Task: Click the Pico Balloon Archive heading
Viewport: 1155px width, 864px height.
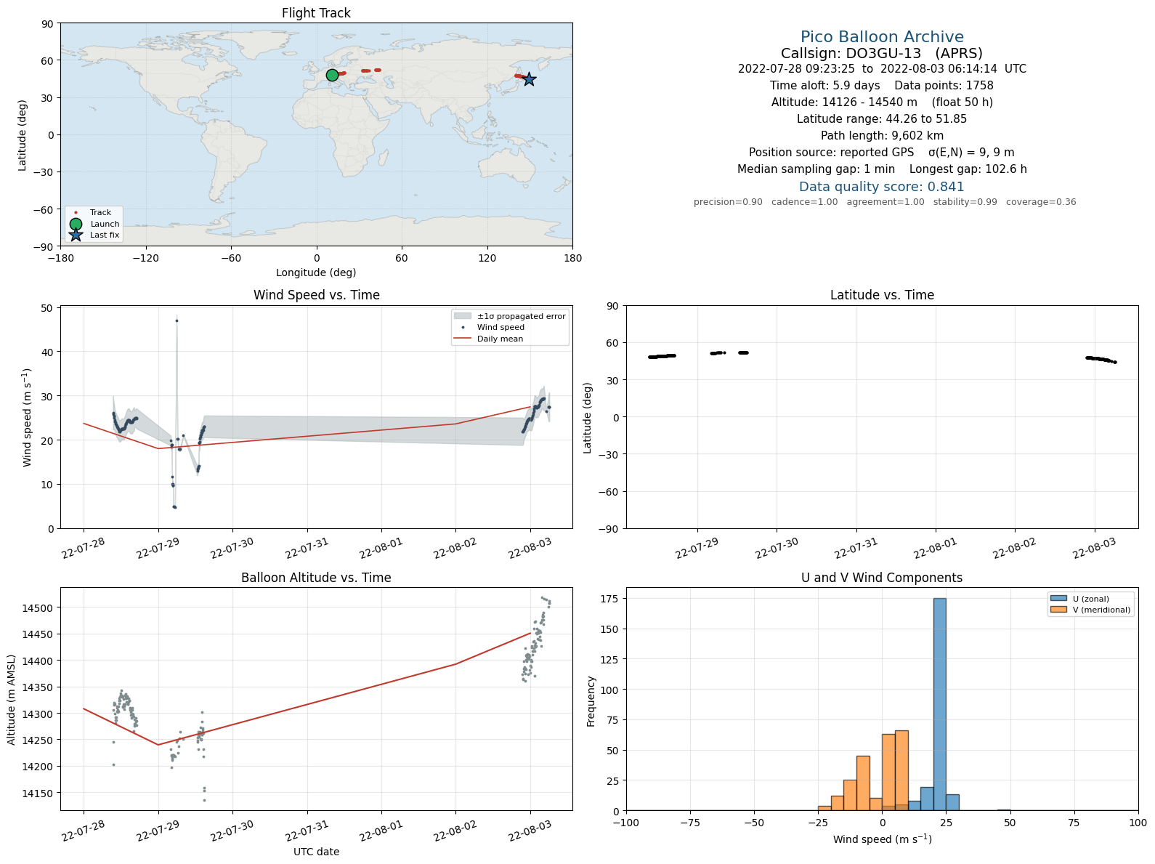Action: point(882,37)
